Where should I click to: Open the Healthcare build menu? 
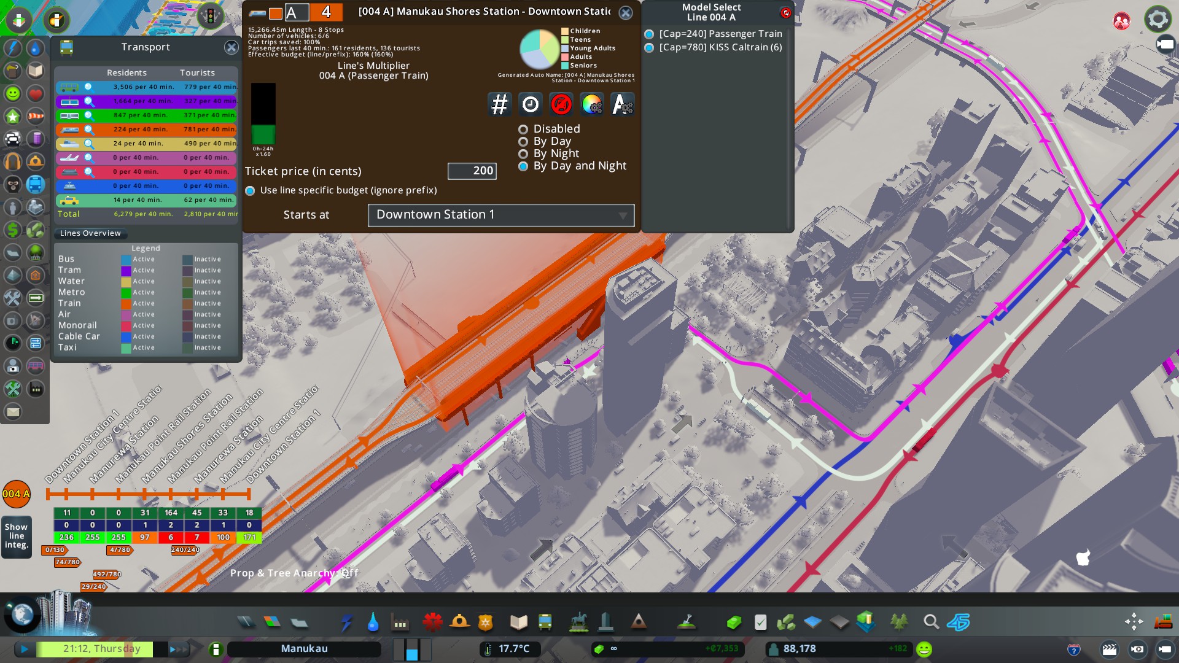pos(432,622)
